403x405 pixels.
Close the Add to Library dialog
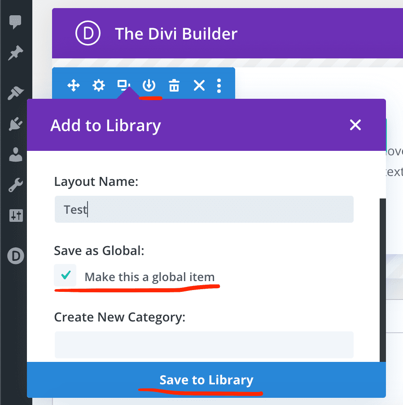355,125
